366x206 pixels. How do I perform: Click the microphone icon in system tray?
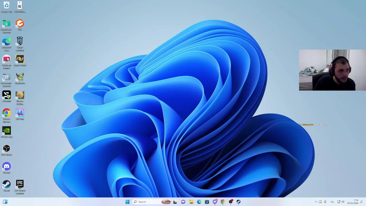325,202
